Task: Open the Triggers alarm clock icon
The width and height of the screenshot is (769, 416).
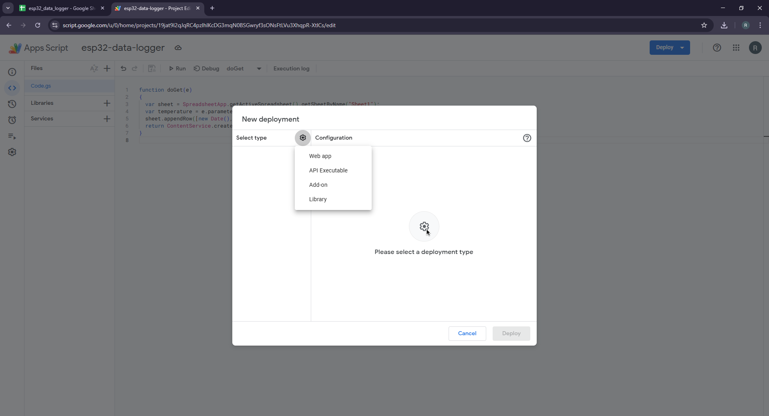Action: tap(12, 120)
